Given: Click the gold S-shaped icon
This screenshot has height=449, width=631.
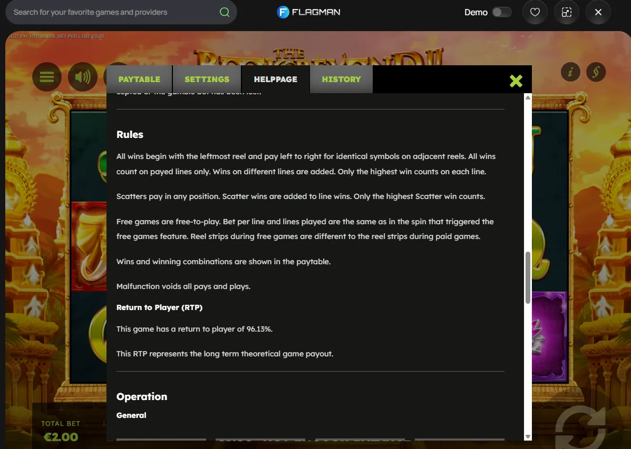Looking at the screenshot, I should pos(596,72).
